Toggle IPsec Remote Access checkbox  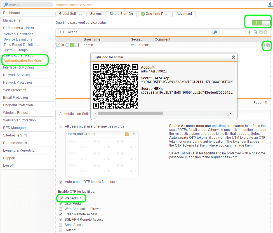pyautogui.click(x=61, y=214)
